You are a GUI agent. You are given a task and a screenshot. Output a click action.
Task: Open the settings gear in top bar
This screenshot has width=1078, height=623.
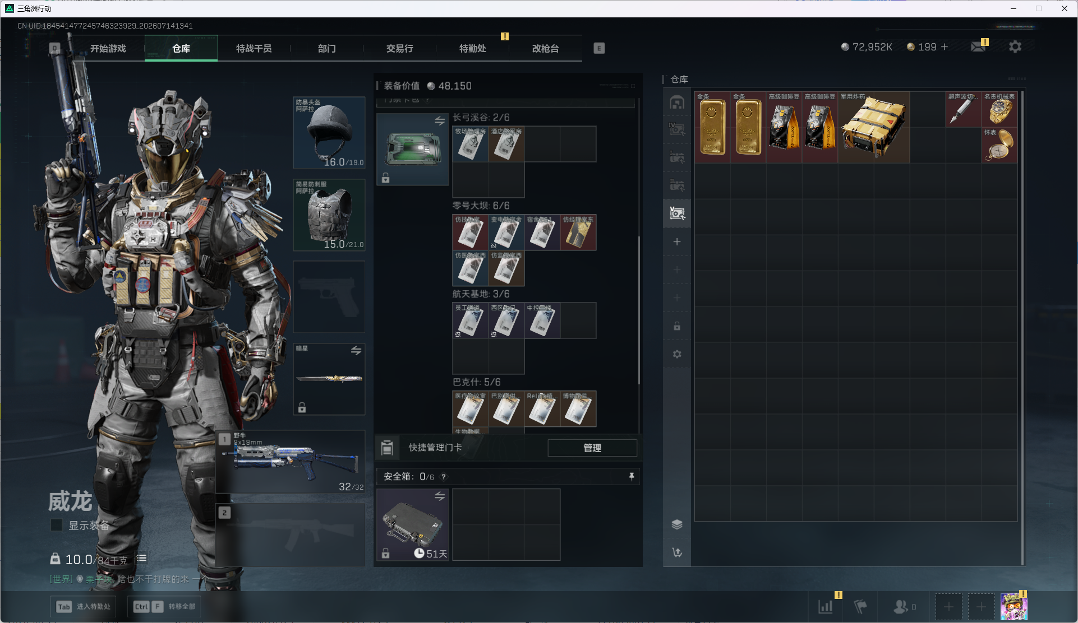[x=1015, y=47]
